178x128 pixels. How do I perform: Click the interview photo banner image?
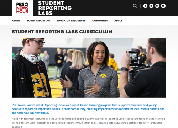point(89,68)
